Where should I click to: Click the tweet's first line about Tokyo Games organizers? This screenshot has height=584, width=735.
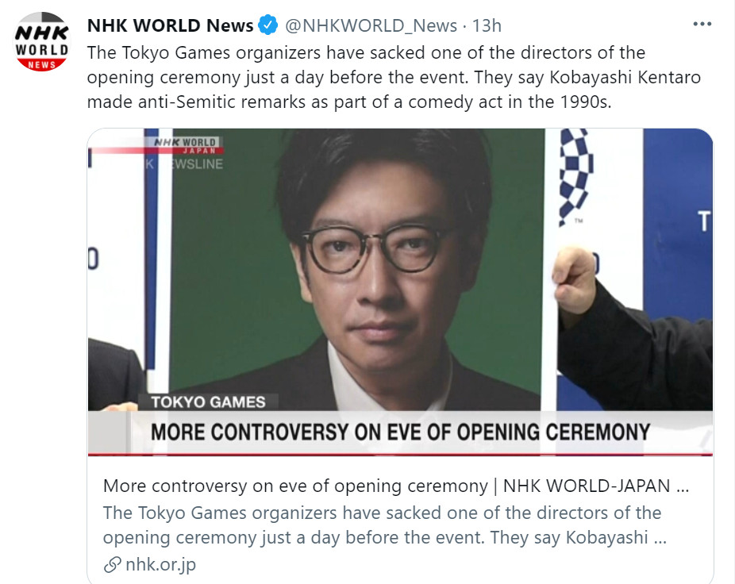tap(366, 53)
